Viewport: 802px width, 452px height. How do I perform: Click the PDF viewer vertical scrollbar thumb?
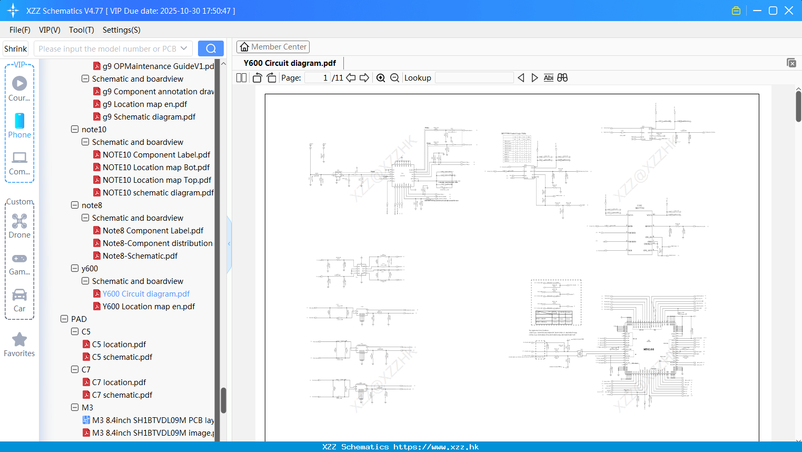(798, 106)
